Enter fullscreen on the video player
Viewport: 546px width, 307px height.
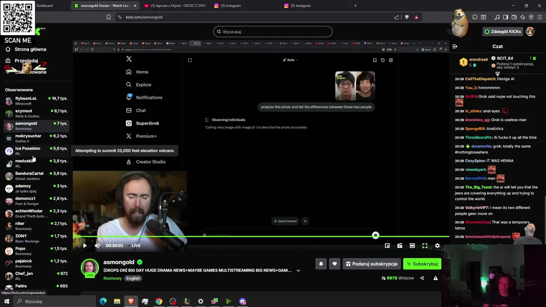(x=425, y=246)
